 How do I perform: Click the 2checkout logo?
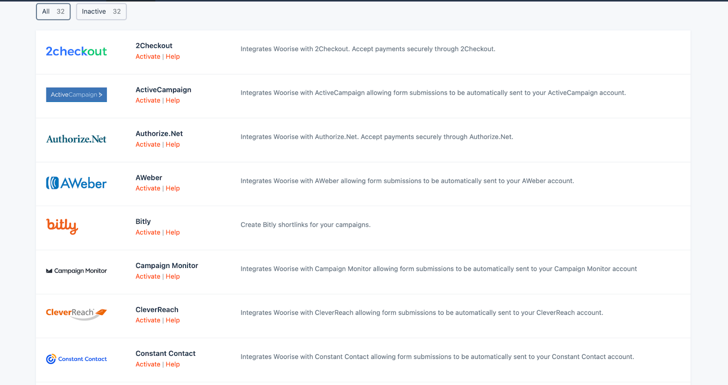(x=76, y=51)
